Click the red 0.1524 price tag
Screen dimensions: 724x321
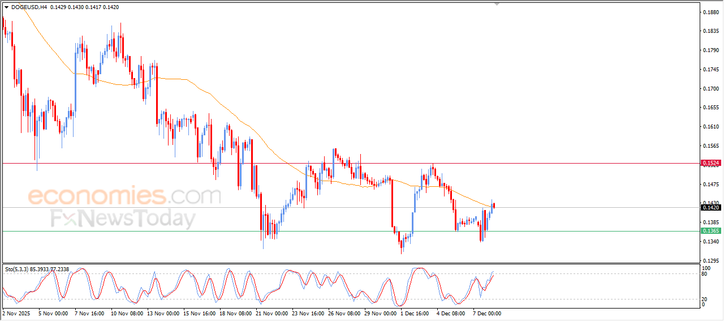point(710,163)
